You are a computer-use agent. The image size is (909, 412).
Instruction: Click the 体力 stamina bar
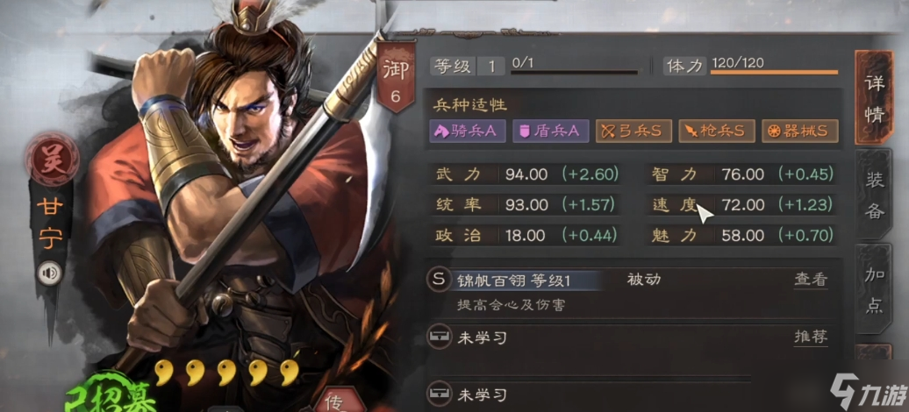(x=774, y=72)
